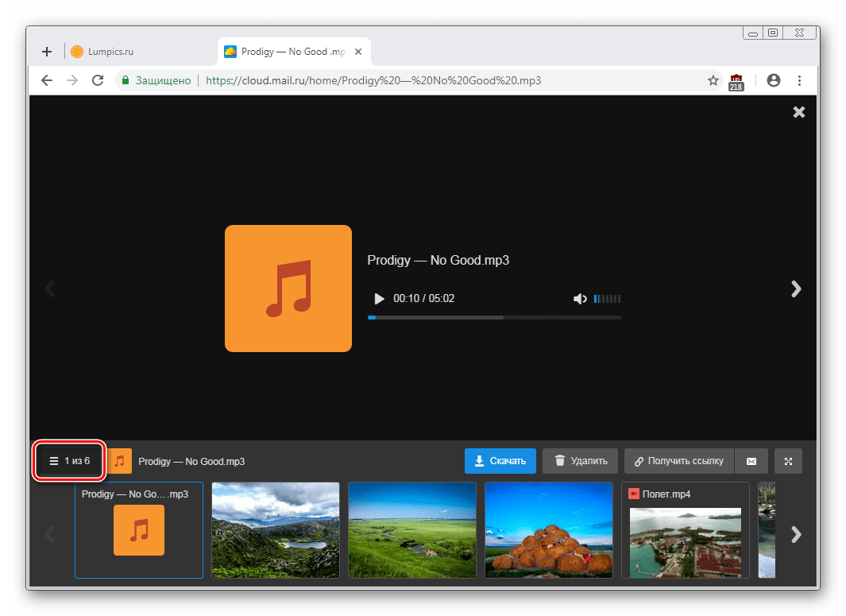Viewport: 846px width, 616px height.
Task: Bookmark this page with star icon
Action: (713, 80)
